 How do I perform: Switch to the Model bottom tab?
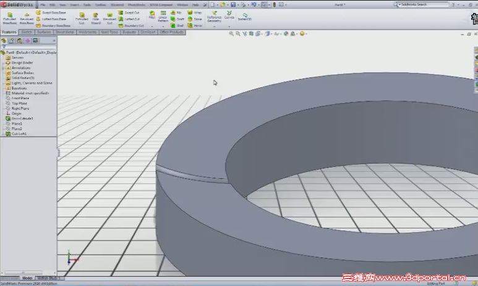click(x=27, y=278)
